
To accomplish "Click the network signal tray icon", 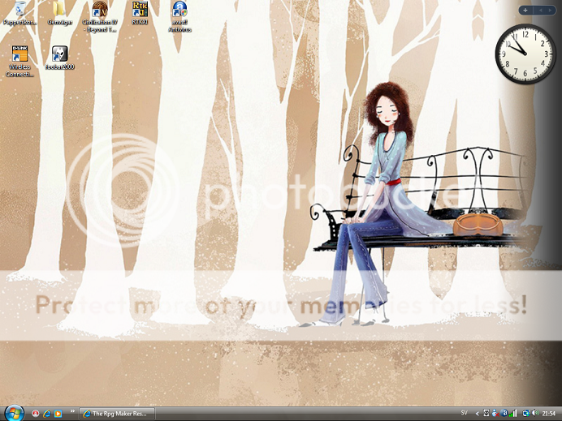I will click(x=514, y=414).
